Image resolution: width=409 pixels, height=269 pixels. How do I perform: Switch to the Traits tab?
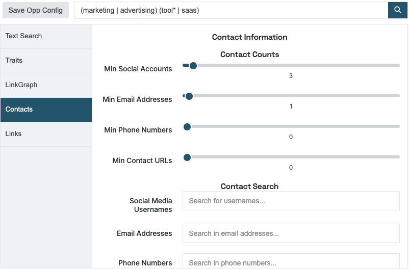(46, 61)
